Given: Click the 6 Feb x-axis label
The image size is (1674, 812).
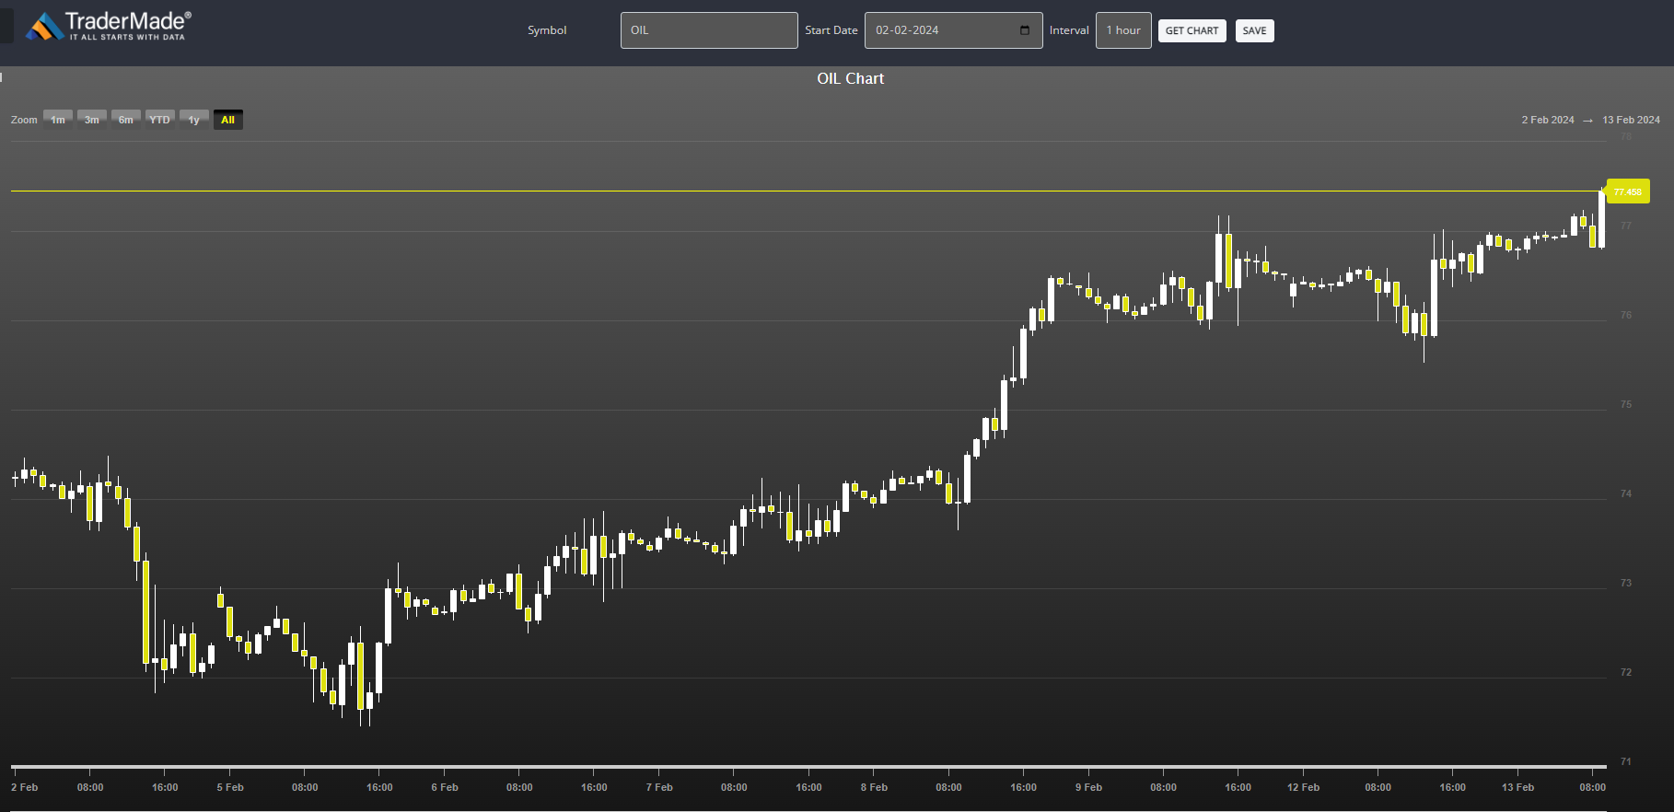Looking at the screenshot, I should (445, 787).
